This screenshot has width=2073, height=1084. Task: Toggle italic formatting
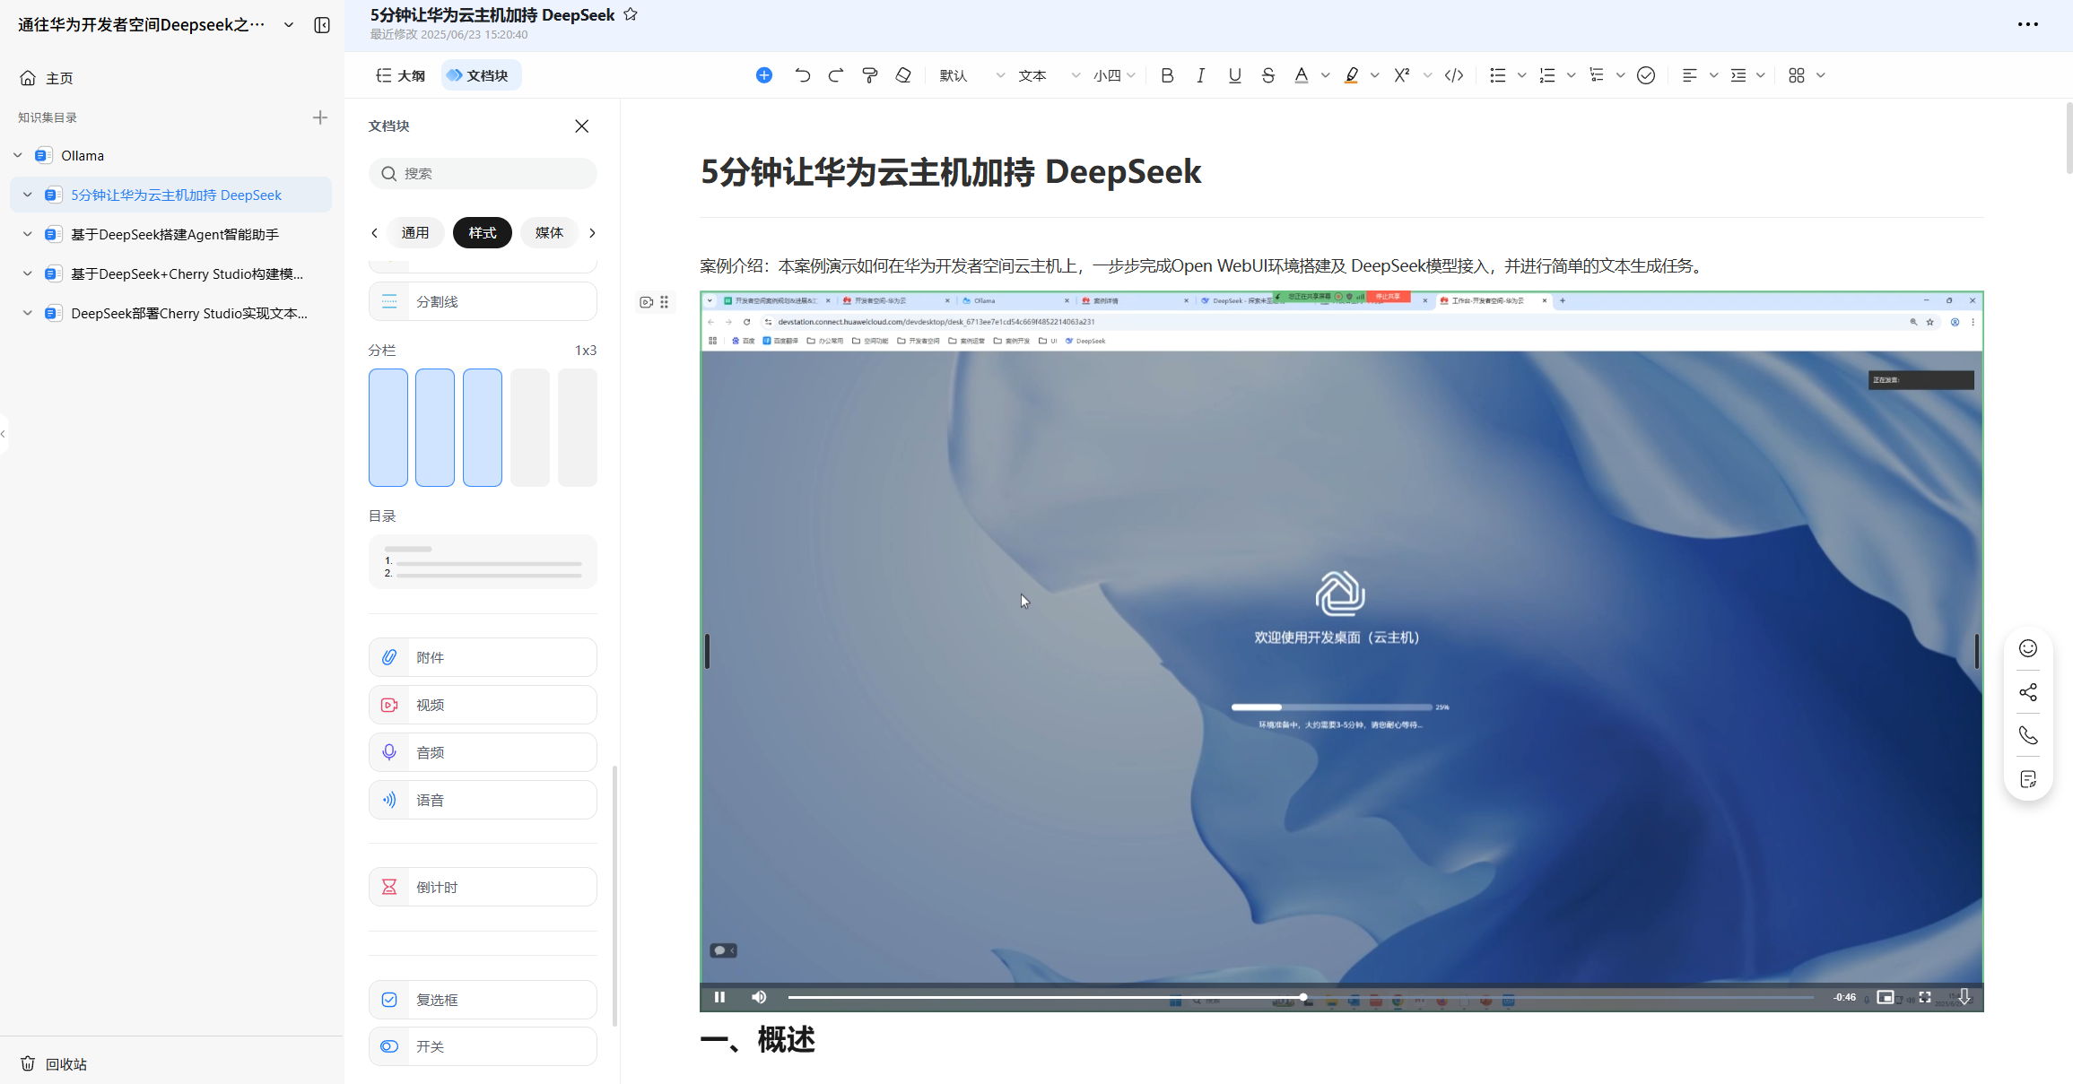click(x=1200, y=75)
